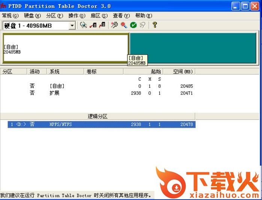The width and height of the screenshot is (262, 200).
Task: Open the 操作(O) menu
Action: click(x=77, y=16)
